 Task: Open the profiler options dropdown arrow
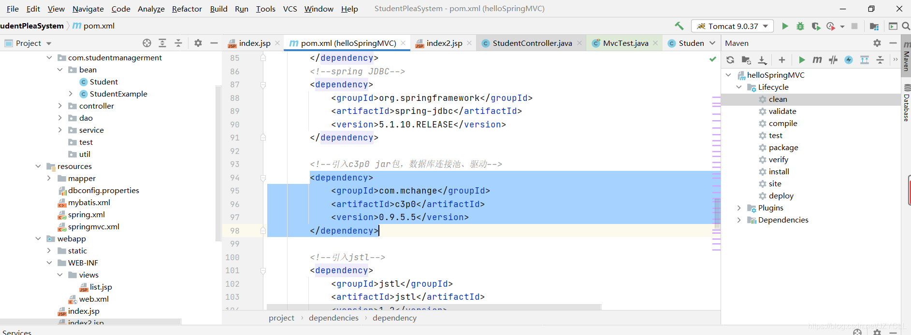pos(842,27)
